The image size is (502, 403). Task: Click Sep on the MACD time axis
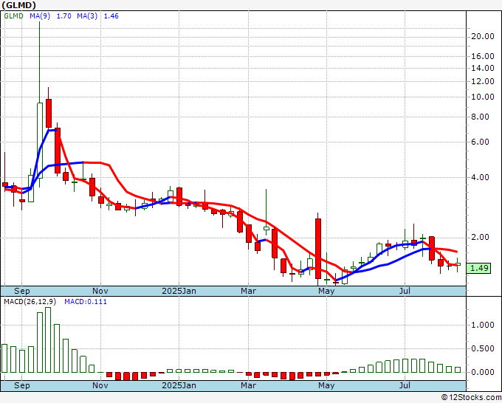(21, 385)
